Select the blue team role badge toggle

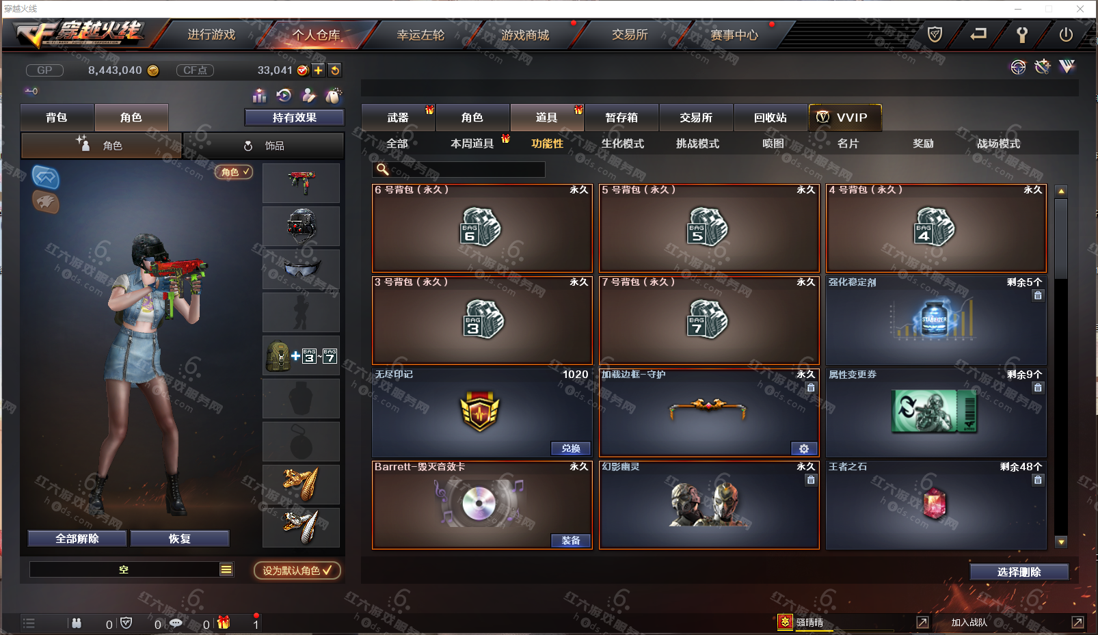point(46,178)
